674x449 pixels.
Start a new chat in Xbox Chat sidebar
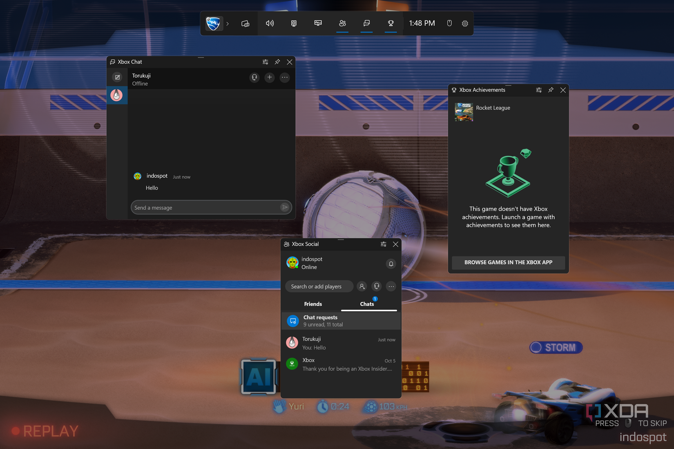point(117,77)
